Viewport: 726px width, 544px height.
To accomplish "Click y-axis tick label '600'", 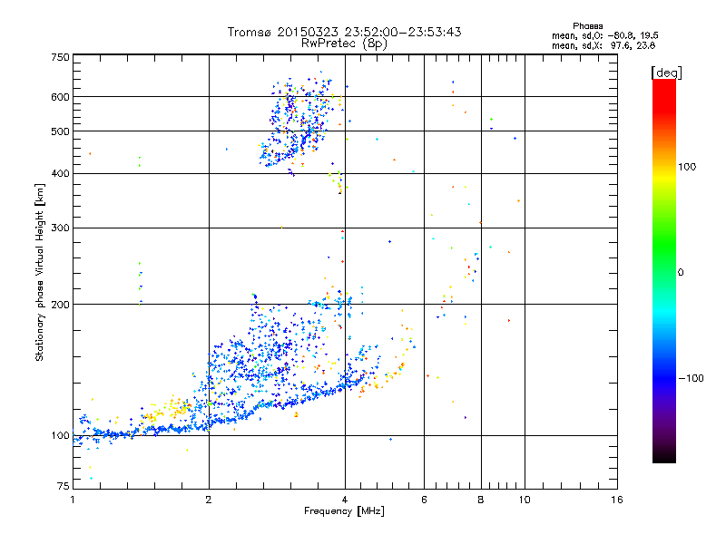I will click(61, 97).
